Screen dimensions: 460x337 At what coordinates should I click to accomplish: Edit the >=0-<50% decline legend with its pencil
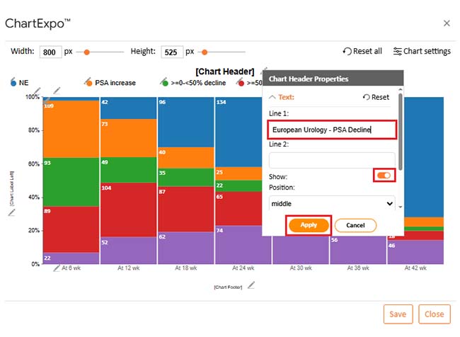165,82
